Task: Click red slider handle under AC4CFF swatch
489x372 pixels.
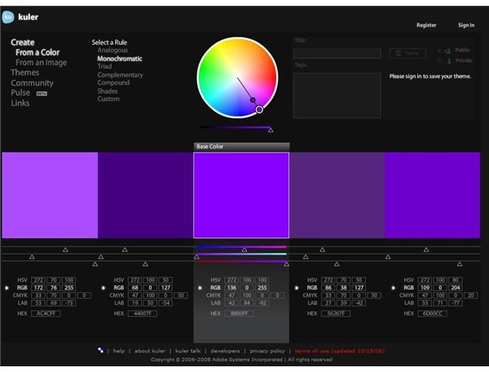Action: point(65,250)
